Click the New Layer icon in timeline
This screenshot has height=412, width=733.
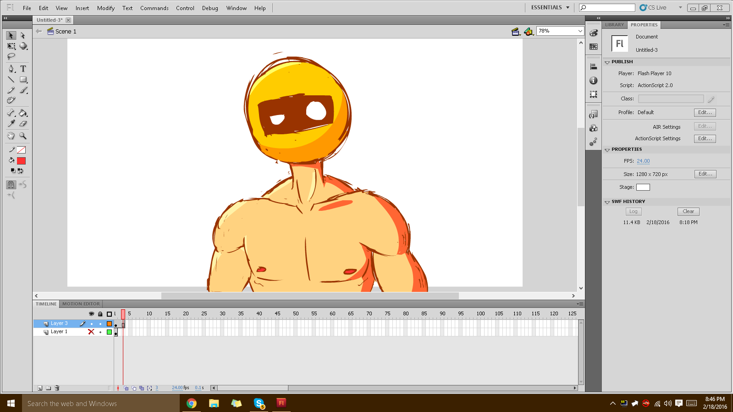point(40,388)
